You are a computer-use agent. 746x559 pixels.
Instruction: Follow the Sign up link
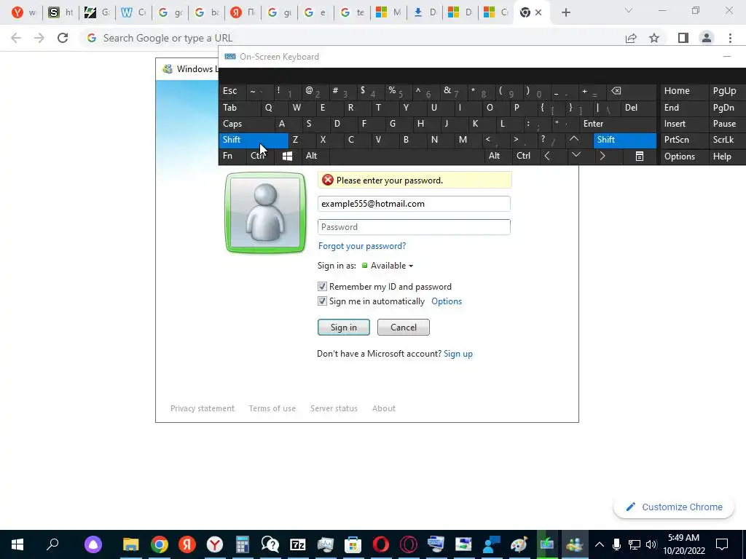click(x=458, y=354)
